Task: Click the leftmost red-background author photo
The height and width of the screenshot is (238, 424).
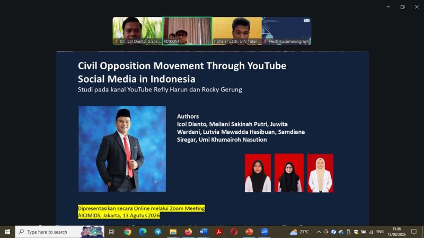Action: pyautogui.click(x=258, y=173)
